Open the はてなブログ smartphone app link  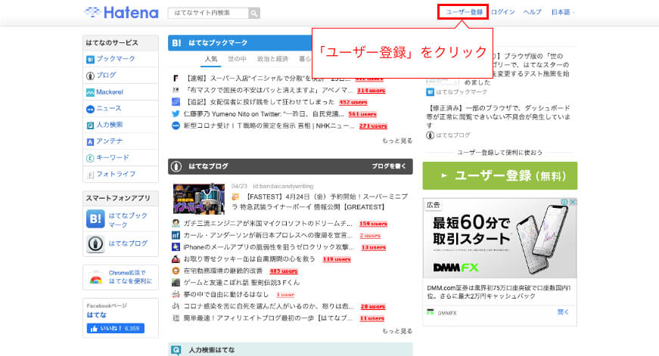click(x=128, y=243)
